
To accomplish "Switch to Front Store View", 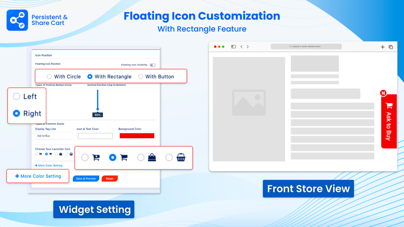I will tap(308, 189).
